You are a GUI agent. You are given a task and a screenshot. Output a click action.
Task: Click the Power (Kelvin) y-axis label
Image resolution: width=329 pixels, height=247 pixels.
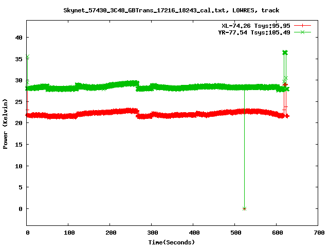coord(5,123)
